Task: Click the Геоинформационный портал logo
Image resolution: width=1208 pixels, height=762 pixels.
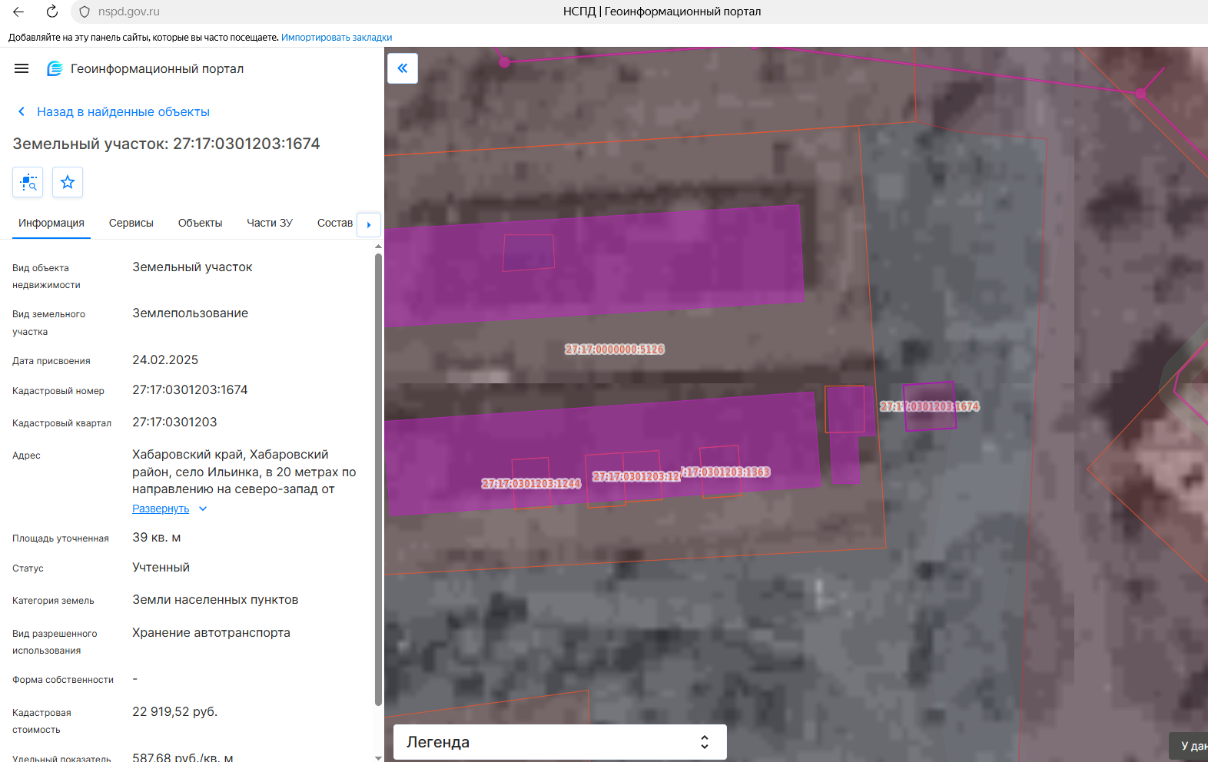Action: [x=55, y=68]
